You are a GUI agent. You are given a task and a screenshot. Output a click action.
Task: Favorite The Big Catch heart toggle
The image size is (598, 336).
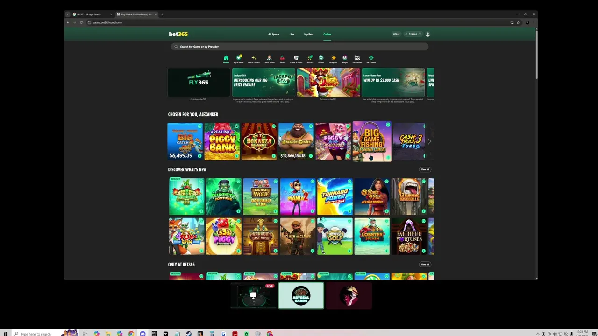(x=199, y=126)
